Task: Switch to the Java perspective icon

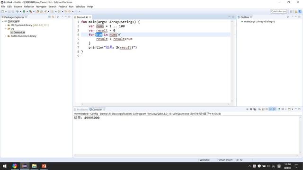Action: (296, 11)
